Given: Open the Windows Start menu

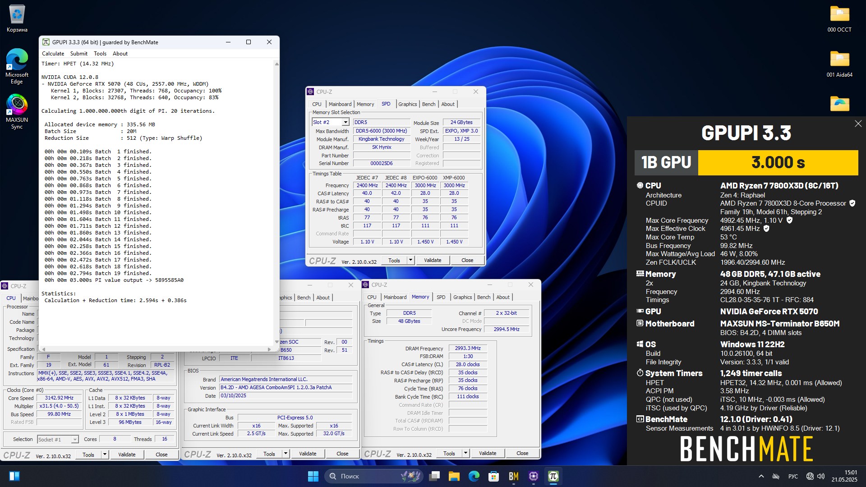Looking at the screenshot, I should click(x=313, y=476).
